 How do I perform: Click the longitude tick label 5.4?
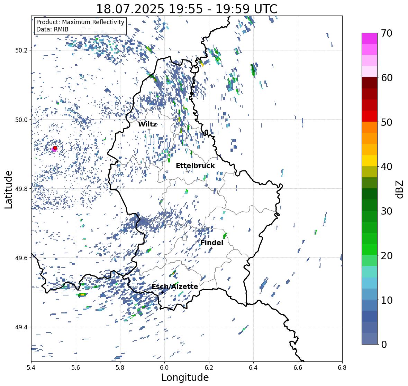pos(31,367)
